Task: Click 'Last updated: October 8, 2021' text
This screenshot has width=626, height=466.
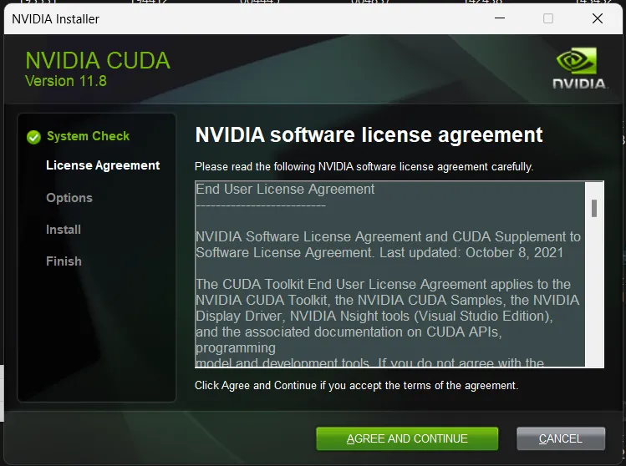Action: (x=471, y=252)
